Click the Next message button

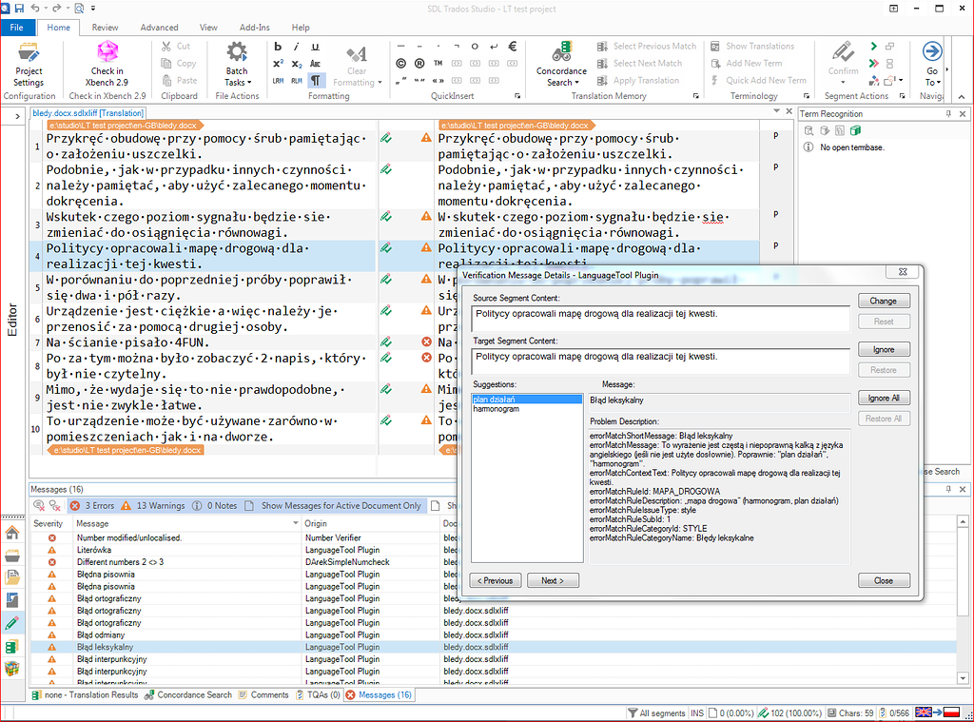[553, 580]
